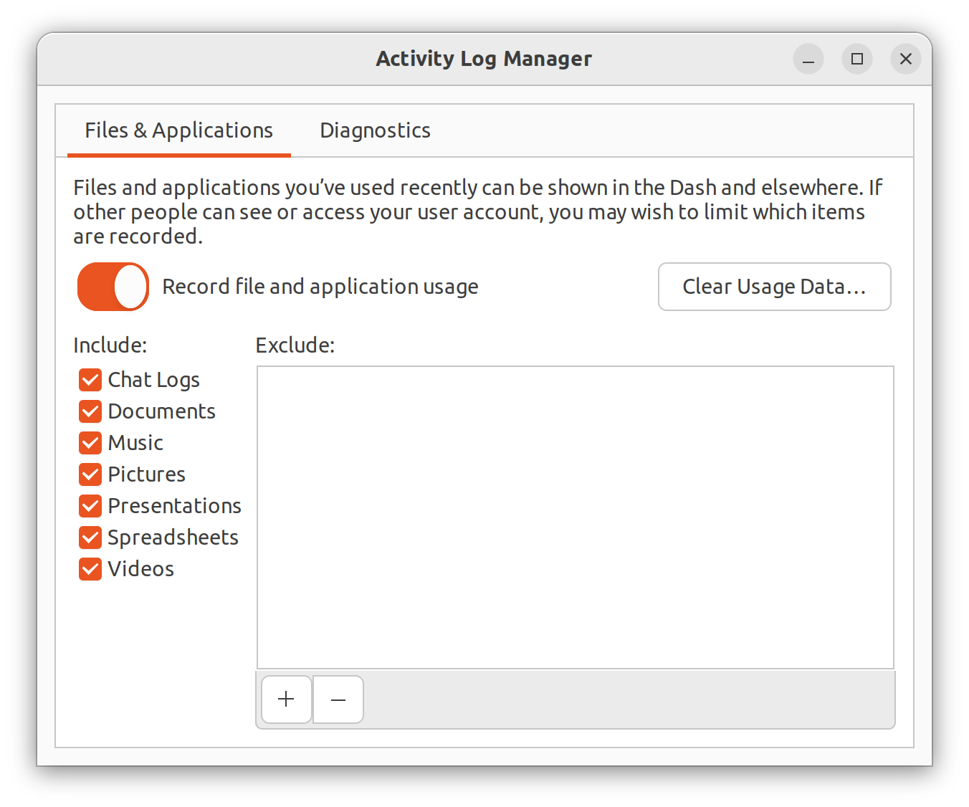The width and height of the screenshot is (969, 807).
Task: Uncheck the Chat Logs checkbox
Action: pyautogui.click(x=90, y=380)
